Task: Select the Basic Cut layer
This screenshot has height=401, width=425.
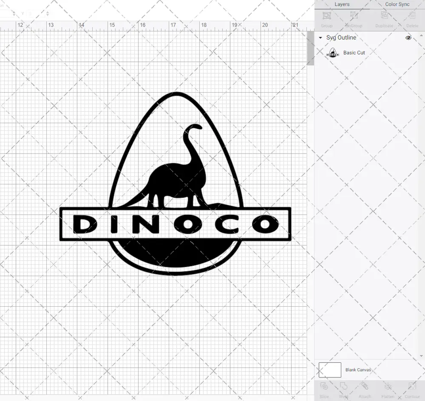Action: coord(354,52)
